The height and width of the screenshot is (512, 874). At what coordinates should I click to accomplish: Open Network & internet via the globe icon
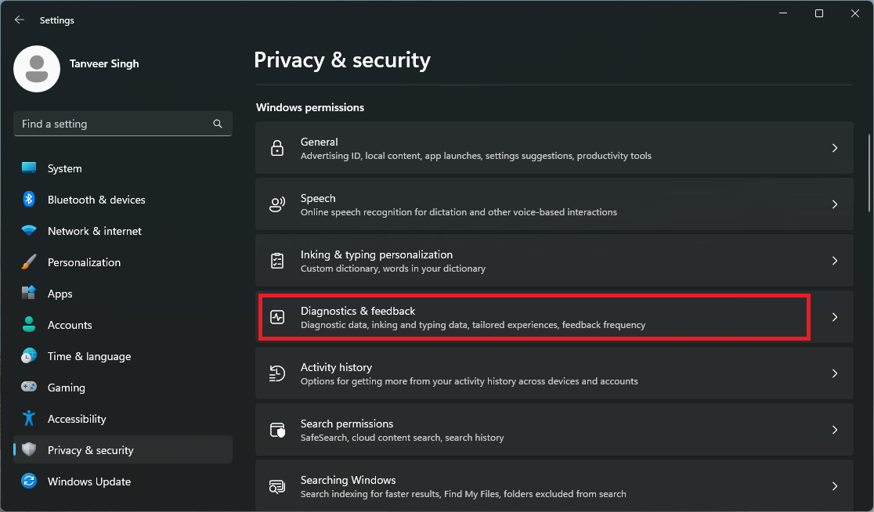pos(28,231)
